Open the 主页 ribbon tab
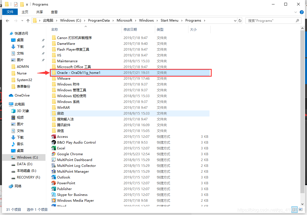Image resolution: width=307 pixels, height=215 pixels. pos(25,12)
